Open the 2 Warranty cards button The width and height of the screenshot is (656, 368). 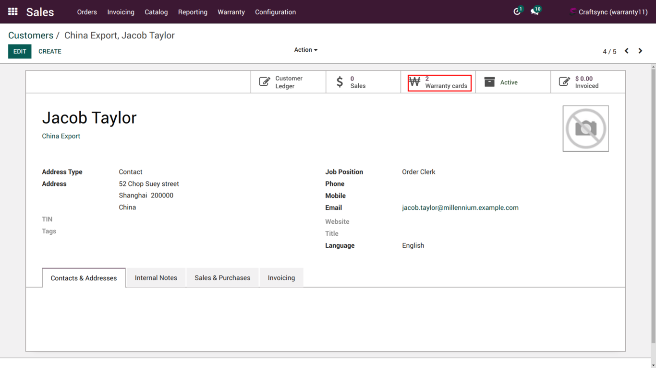439,82
